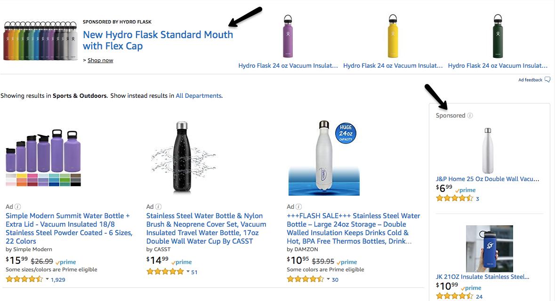This screenshot has height=301, width=555.
Task: Click Ad info icon above FLASH SALE listing
Action: (299, 206)
